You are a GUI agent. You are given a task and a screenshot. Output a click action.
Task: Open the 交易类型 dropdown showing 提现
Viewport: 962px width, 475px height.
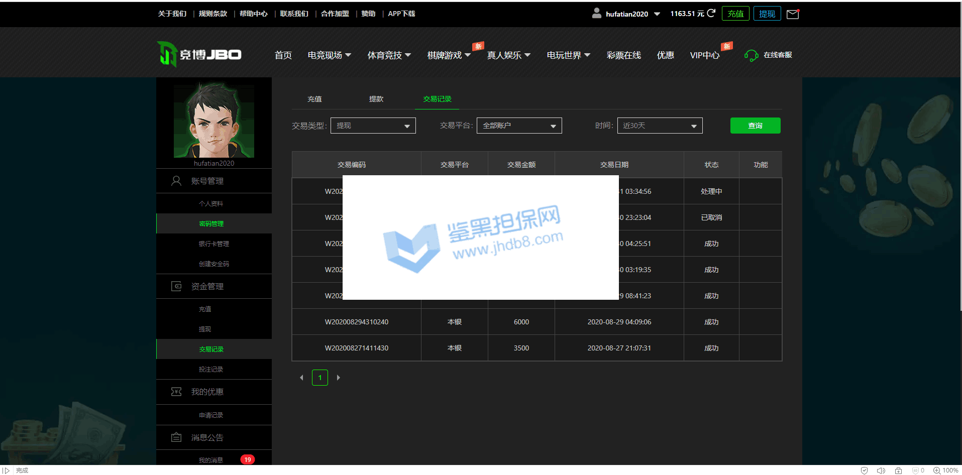click(x=373, y=126)
